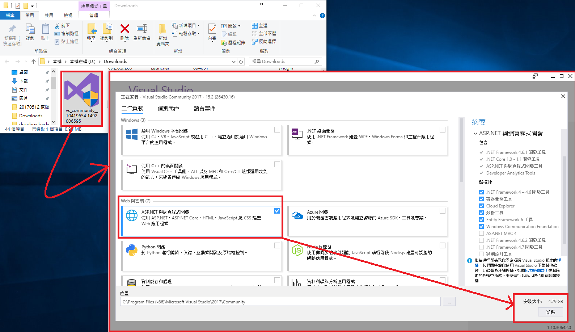
Task: Click the New folder icon
Action: click(x=162, y=29)
